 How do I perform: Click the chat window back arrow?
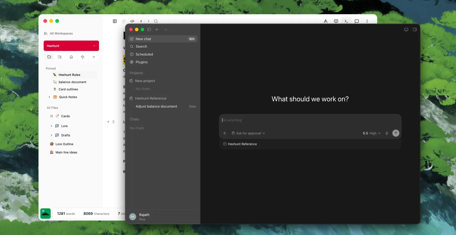(x=157, y=29)
